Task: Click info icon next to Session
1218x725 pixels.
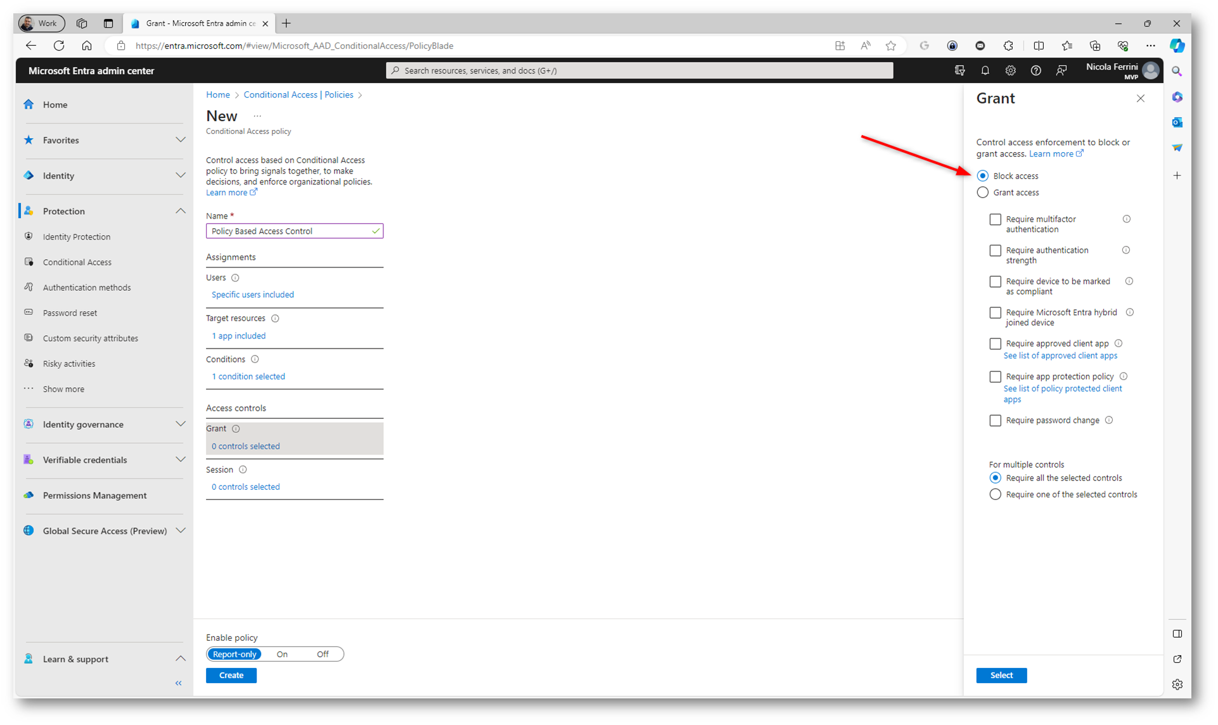Action: click(243, 470)
